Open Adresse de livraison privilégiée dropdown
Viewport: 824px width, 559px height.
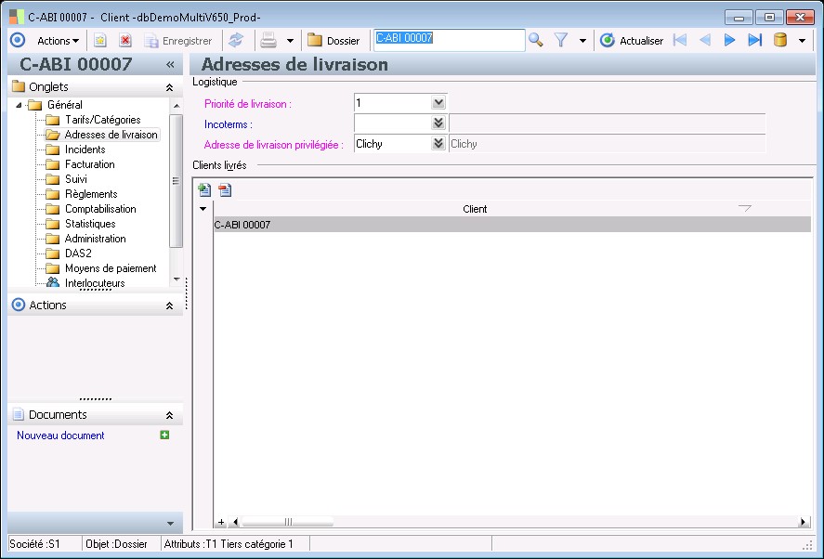pos(438,144)
